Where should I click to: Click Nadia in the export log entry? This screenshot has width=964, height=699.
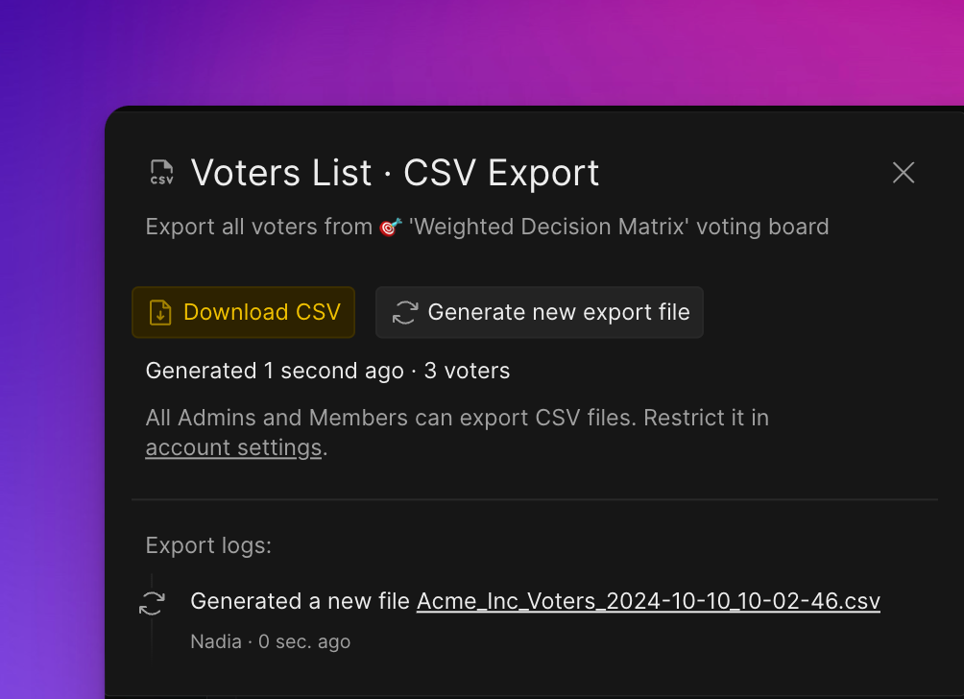[x=213, y=641]
